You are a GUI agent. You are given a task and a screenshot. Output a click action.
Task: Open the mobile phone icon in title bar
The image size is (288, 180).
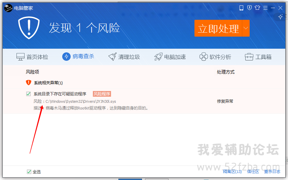pyautogui.click(x=241, y=8)
